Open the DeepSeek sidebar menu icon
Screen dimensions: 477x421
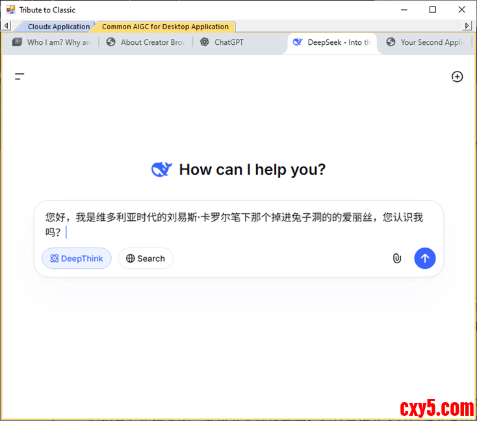[x=19, y=77]
